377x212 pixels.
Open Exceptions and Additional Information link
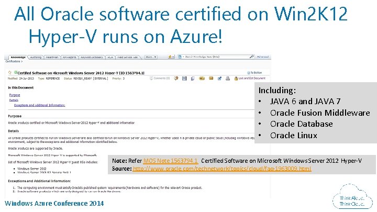click(40, 105)
